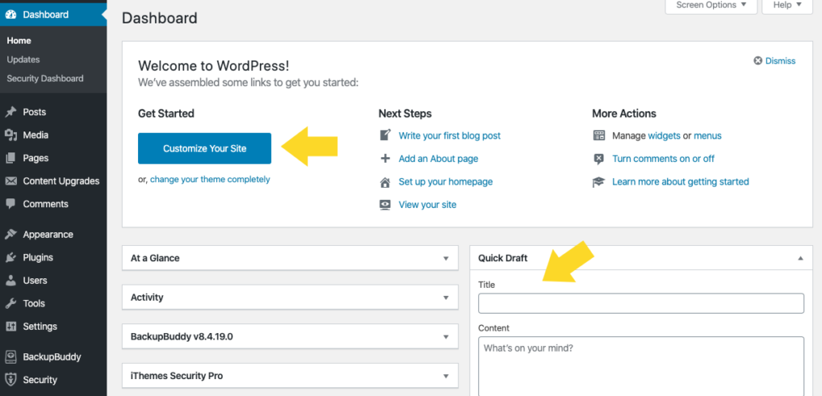This screenshot has height=396, width=822.
Task: Click the Appearance paintbrush icon
Action: [x=10, y=235]
